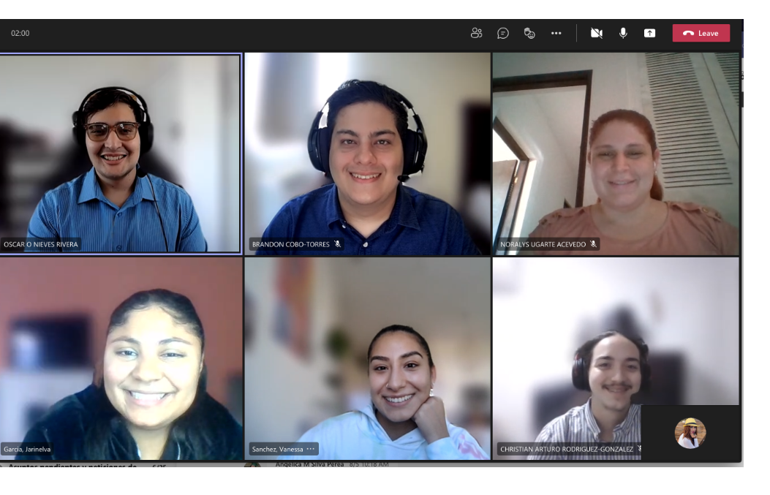Share content with the upload tray icon
Viewport: 770px width, 495px height.
coord(649,33)
